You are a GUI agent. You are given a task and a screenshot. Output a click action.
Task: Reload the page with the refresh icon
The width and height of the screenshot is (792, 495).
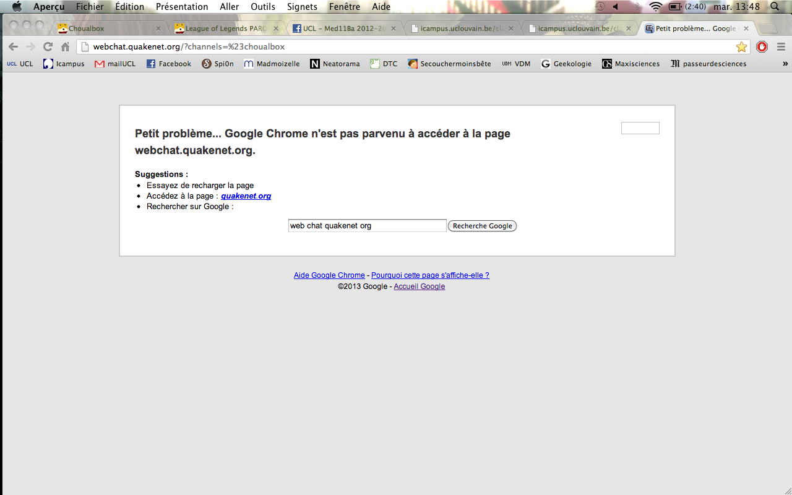[48, 47]
